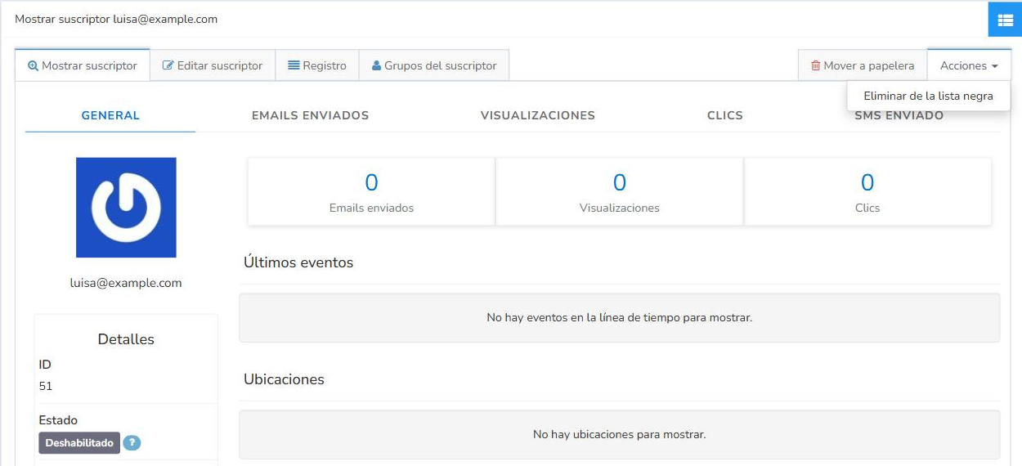Viewport: 1022px width, 466px height.
Task: Expand the Acciones dropdown
Action: click(x=969, y=65)
